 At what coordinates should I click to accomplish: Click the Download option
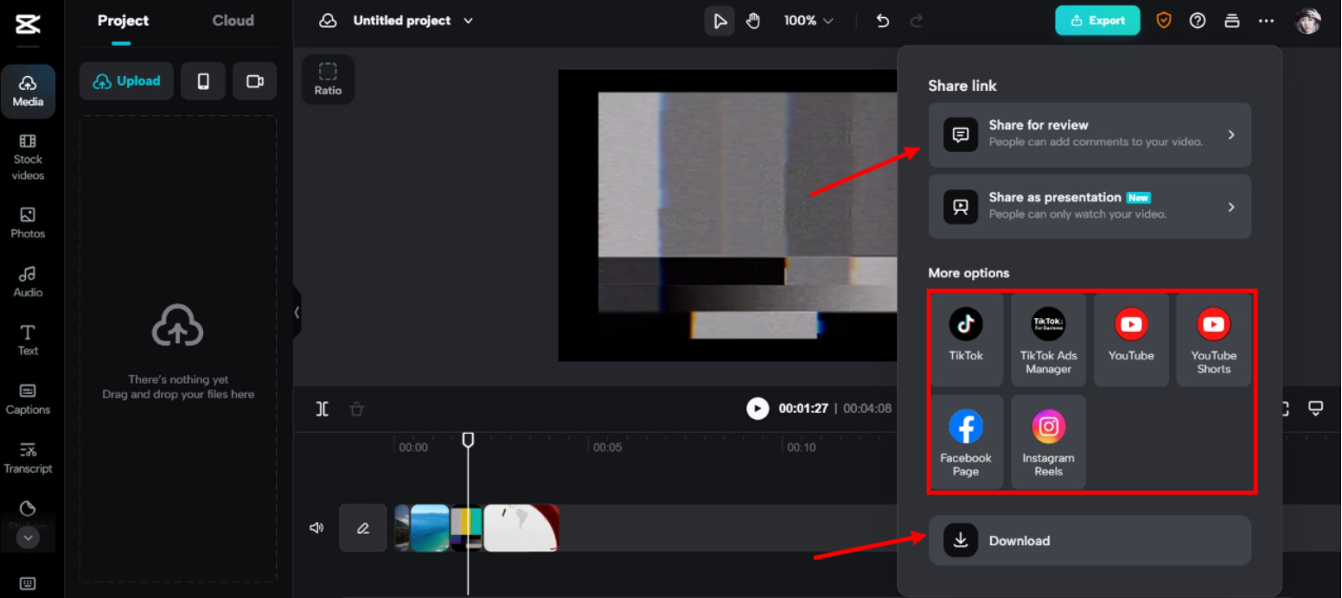coord(1090,540)
